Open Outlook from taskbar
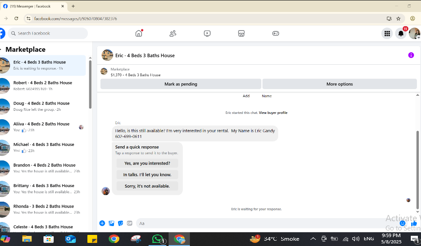Screen dimensions: 421x246 (x=71, y=239)
